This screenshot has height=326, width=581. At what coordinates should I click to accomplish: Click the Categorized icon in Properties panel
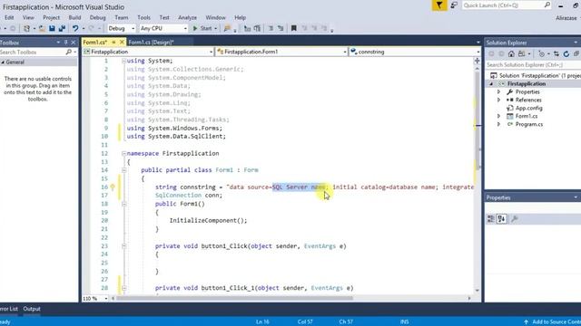click(491, 219)
